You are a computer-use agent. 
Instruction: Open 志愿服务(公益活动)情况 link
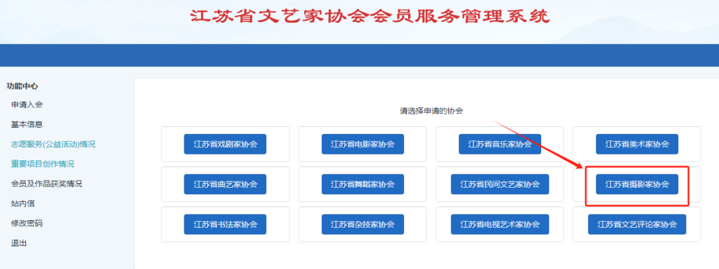tap(53, 144)
